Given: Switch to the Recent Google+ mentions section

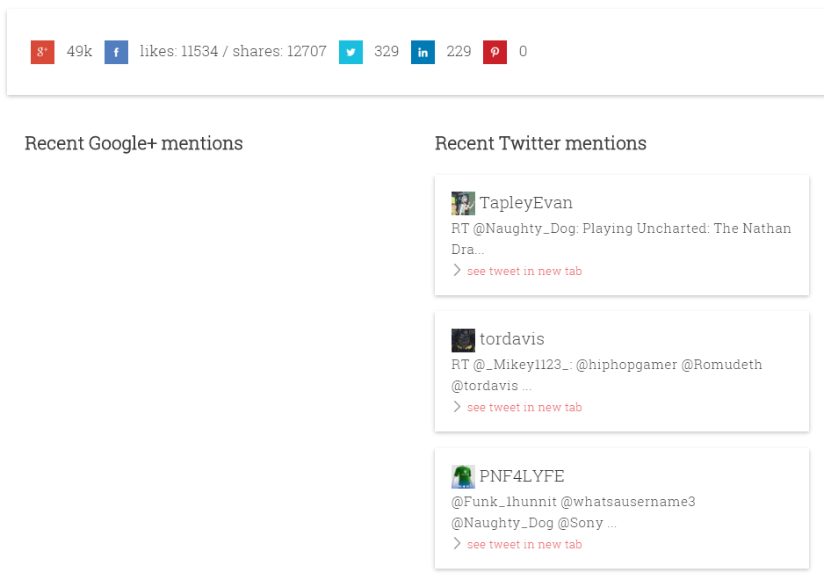Looking at the screenshot, I should click(x=134, y=143).
